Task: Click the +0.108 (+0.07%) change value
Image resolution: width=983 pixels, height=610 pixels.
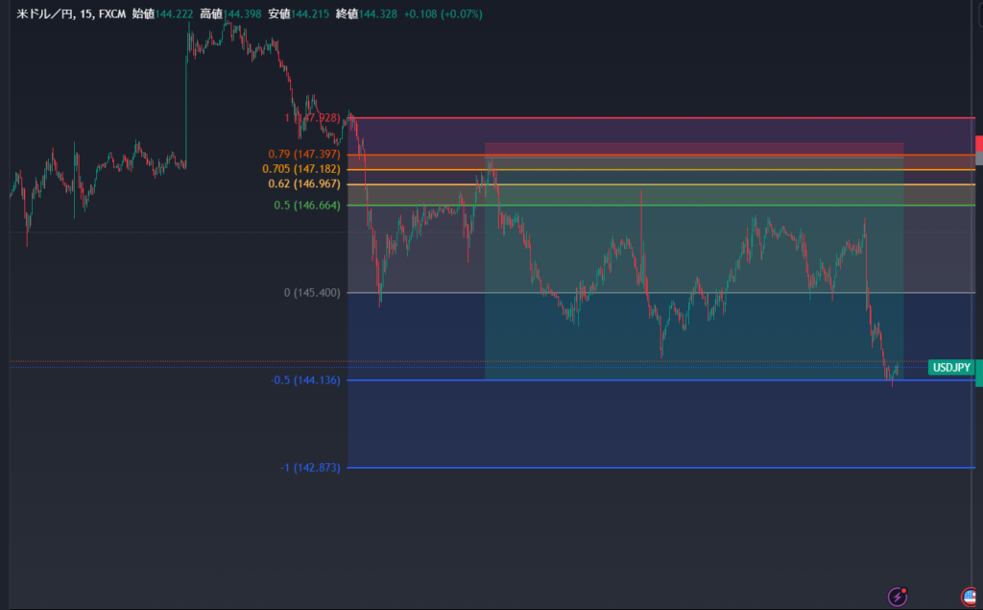Action: [444, 14]
